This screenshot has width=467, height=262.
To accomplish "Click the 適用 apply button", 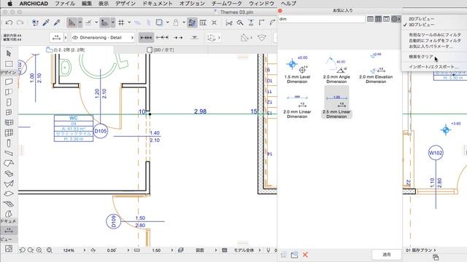I will pos(387,255).
